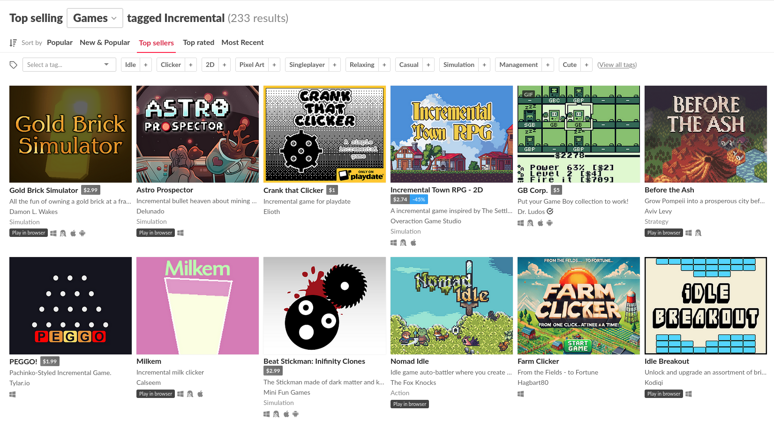
Task: Open the Select a tag dropdown
Action: (x=69, y=65)
